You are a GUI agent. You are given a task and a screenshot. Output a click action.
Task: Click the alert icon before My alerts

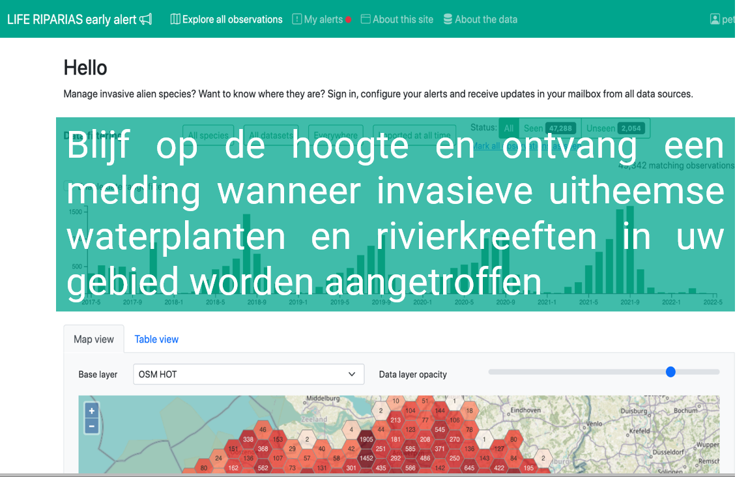click(296, 19)
